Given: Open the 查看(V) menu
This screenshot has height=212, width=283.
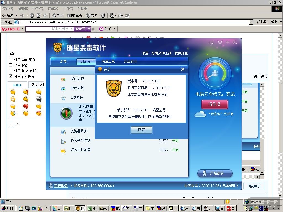Looking at the screenshot, I should tap(38, 9).
